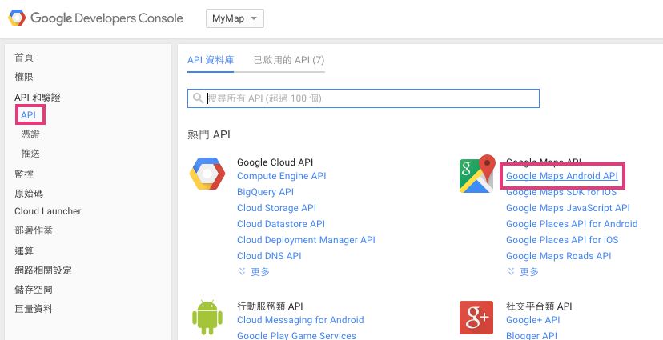Expand 更多 under Google Cloud API
Image resolution: width=663 pixels, height=340 pixels.
coord(255,271)
